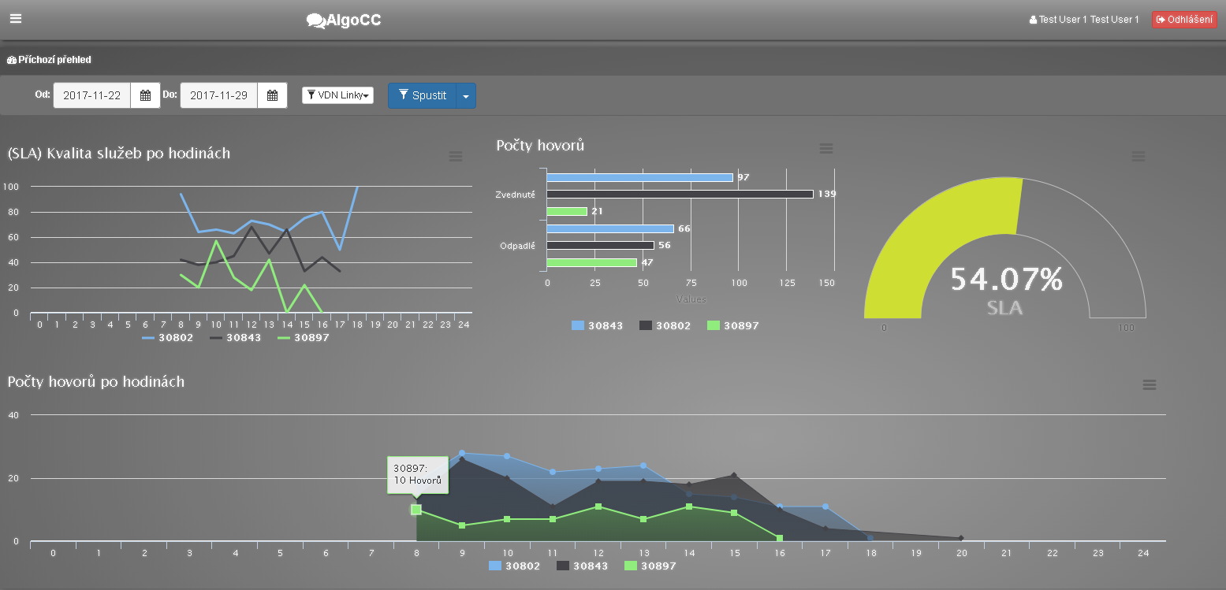
Task: Open calendar picker for Od date
Action: 145,95
